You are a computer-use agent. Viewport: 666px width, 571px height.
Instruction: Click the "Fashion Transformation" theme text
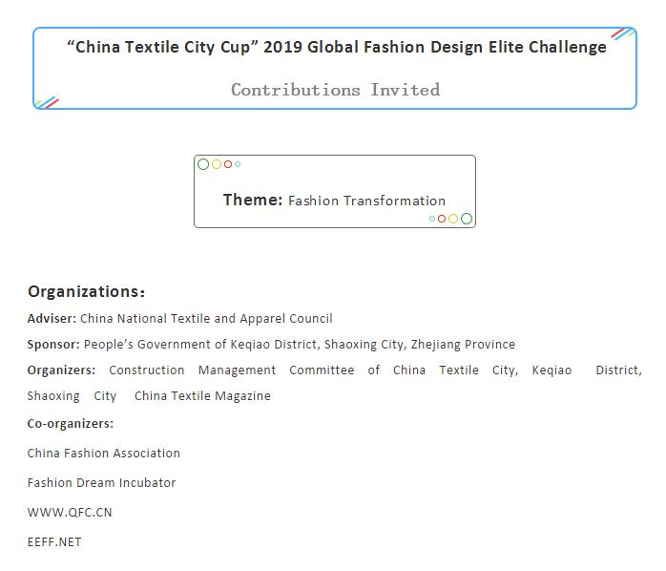pyautogui.click(x=366, y=201)
